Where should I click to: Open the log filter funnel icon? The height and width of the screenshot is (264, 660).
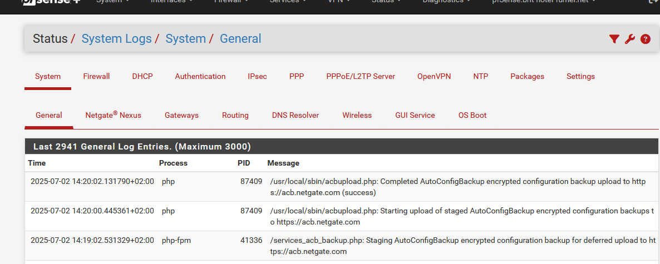[x=614, y=39]
